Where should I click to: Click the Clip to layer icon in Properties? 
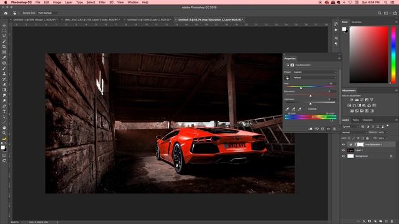pos(310,129)
